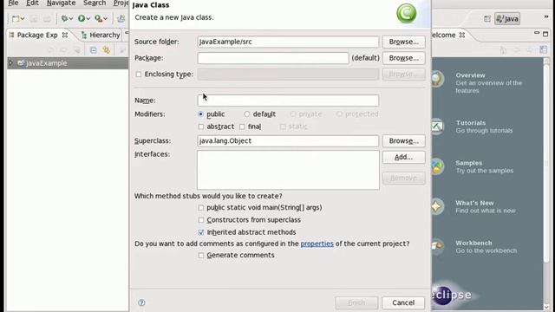The height and width of the screenshot is (312, 555).
Task: Enable public static void main stub checkbox
Action: pos(201,208)
